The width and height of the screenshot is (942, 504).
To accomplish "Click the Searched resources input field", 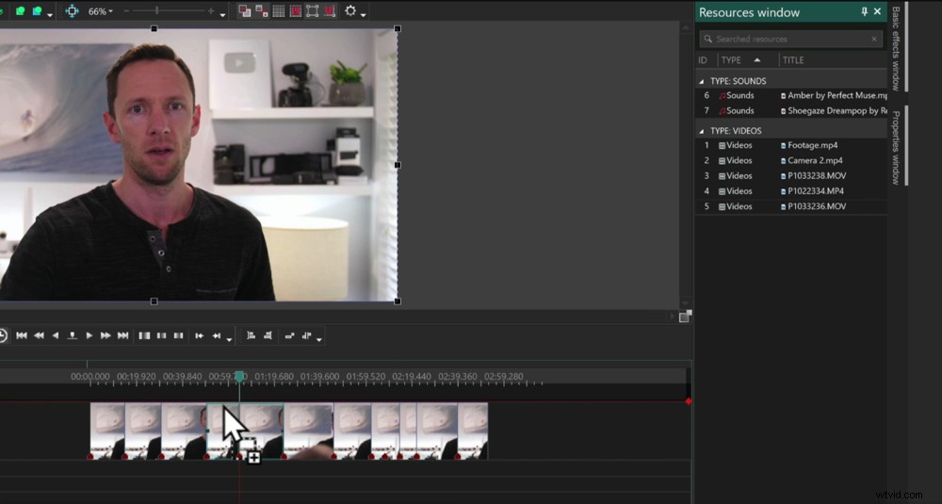I will tap(791, 39).
